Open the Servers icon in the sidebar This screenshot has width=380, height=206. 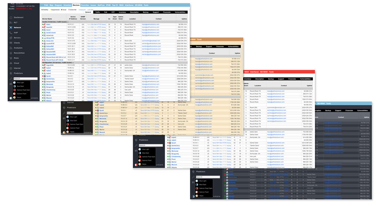coord(11,38)
